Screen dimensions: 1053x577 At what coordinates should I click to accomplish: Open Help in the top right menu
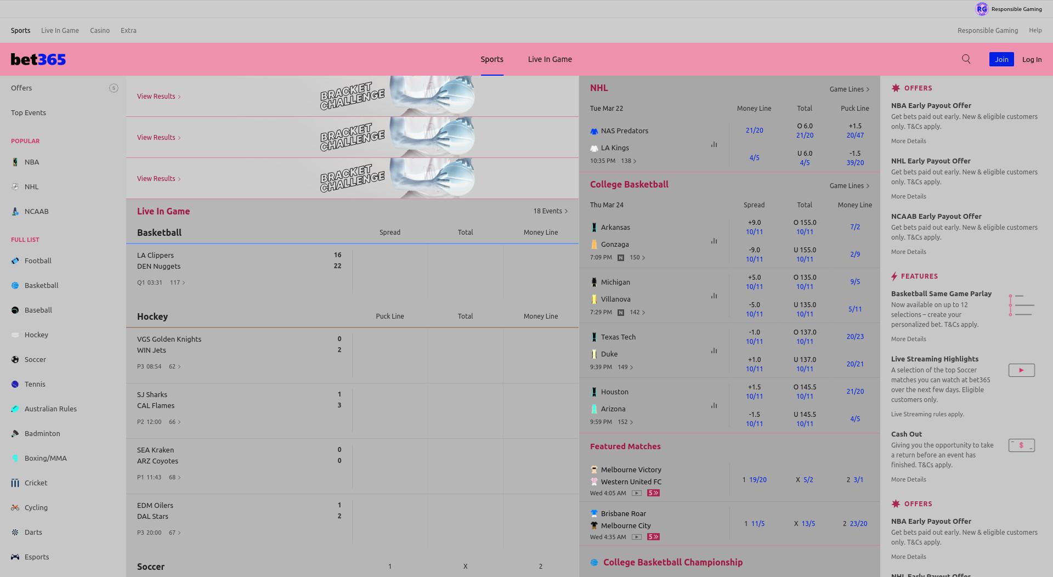1035,31
